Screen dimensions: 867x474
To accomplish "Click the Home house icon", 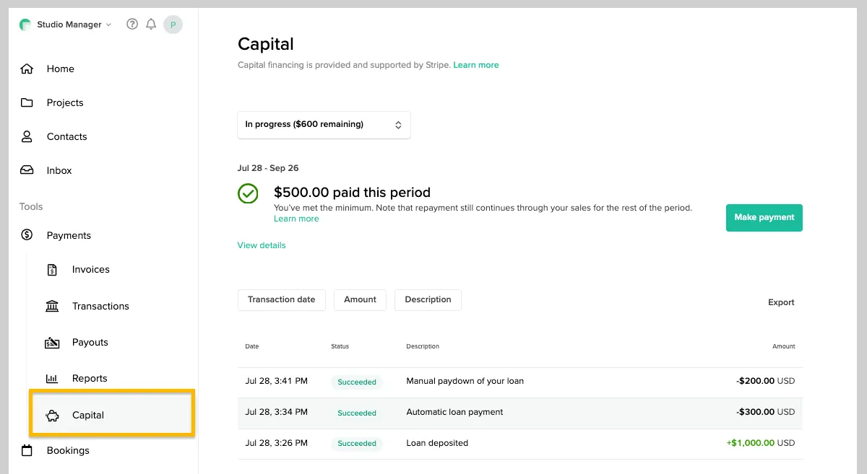I will [x=27, y=69].
